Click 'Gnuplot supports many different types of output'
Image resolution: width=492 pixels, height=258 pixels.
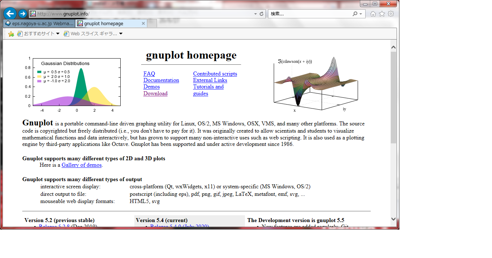point(82,179)
